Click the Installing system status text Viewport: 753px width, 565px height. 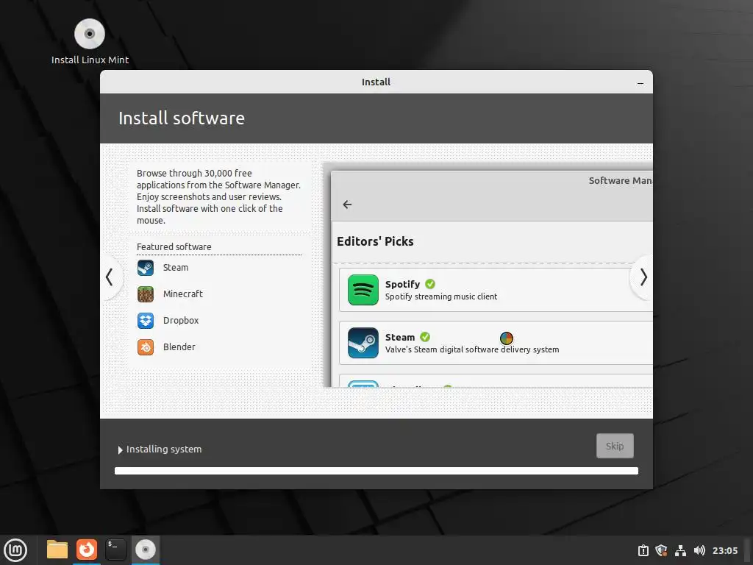click(164, 449)
